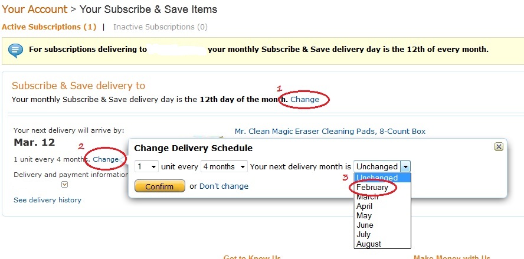
Task: Expand delivery and payment information arrow
Action: click(x=65, y=185)
